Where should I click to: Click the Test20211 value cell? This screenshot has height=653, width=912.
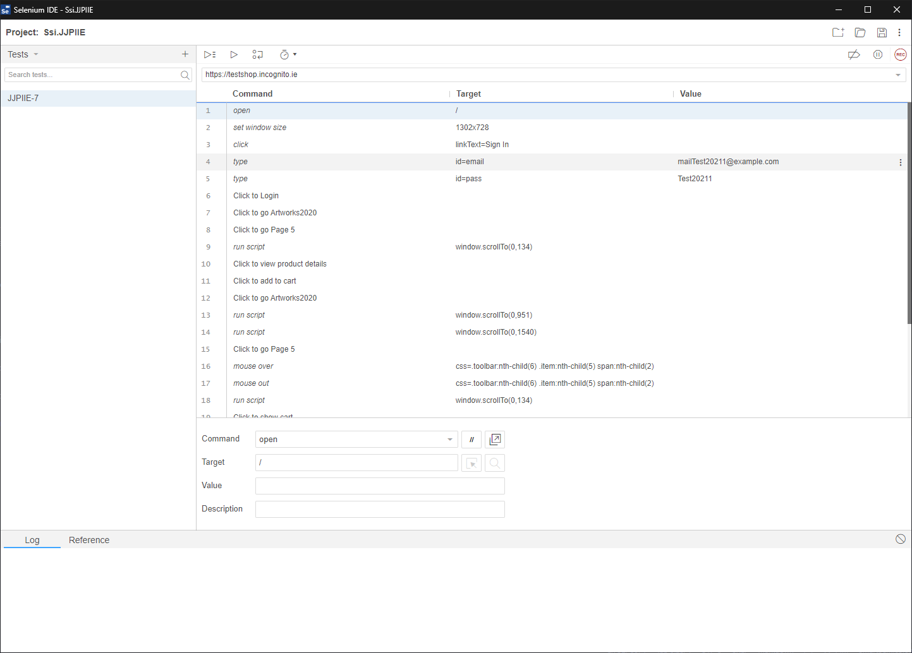pos(695,179)
